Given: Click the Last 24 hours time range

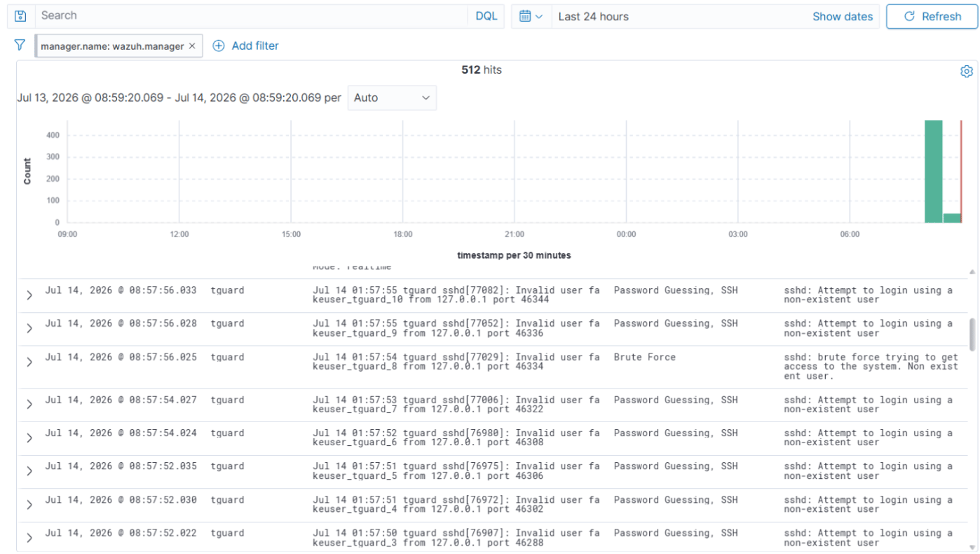Looking at the screenshot, I should (x=593, y=16).
